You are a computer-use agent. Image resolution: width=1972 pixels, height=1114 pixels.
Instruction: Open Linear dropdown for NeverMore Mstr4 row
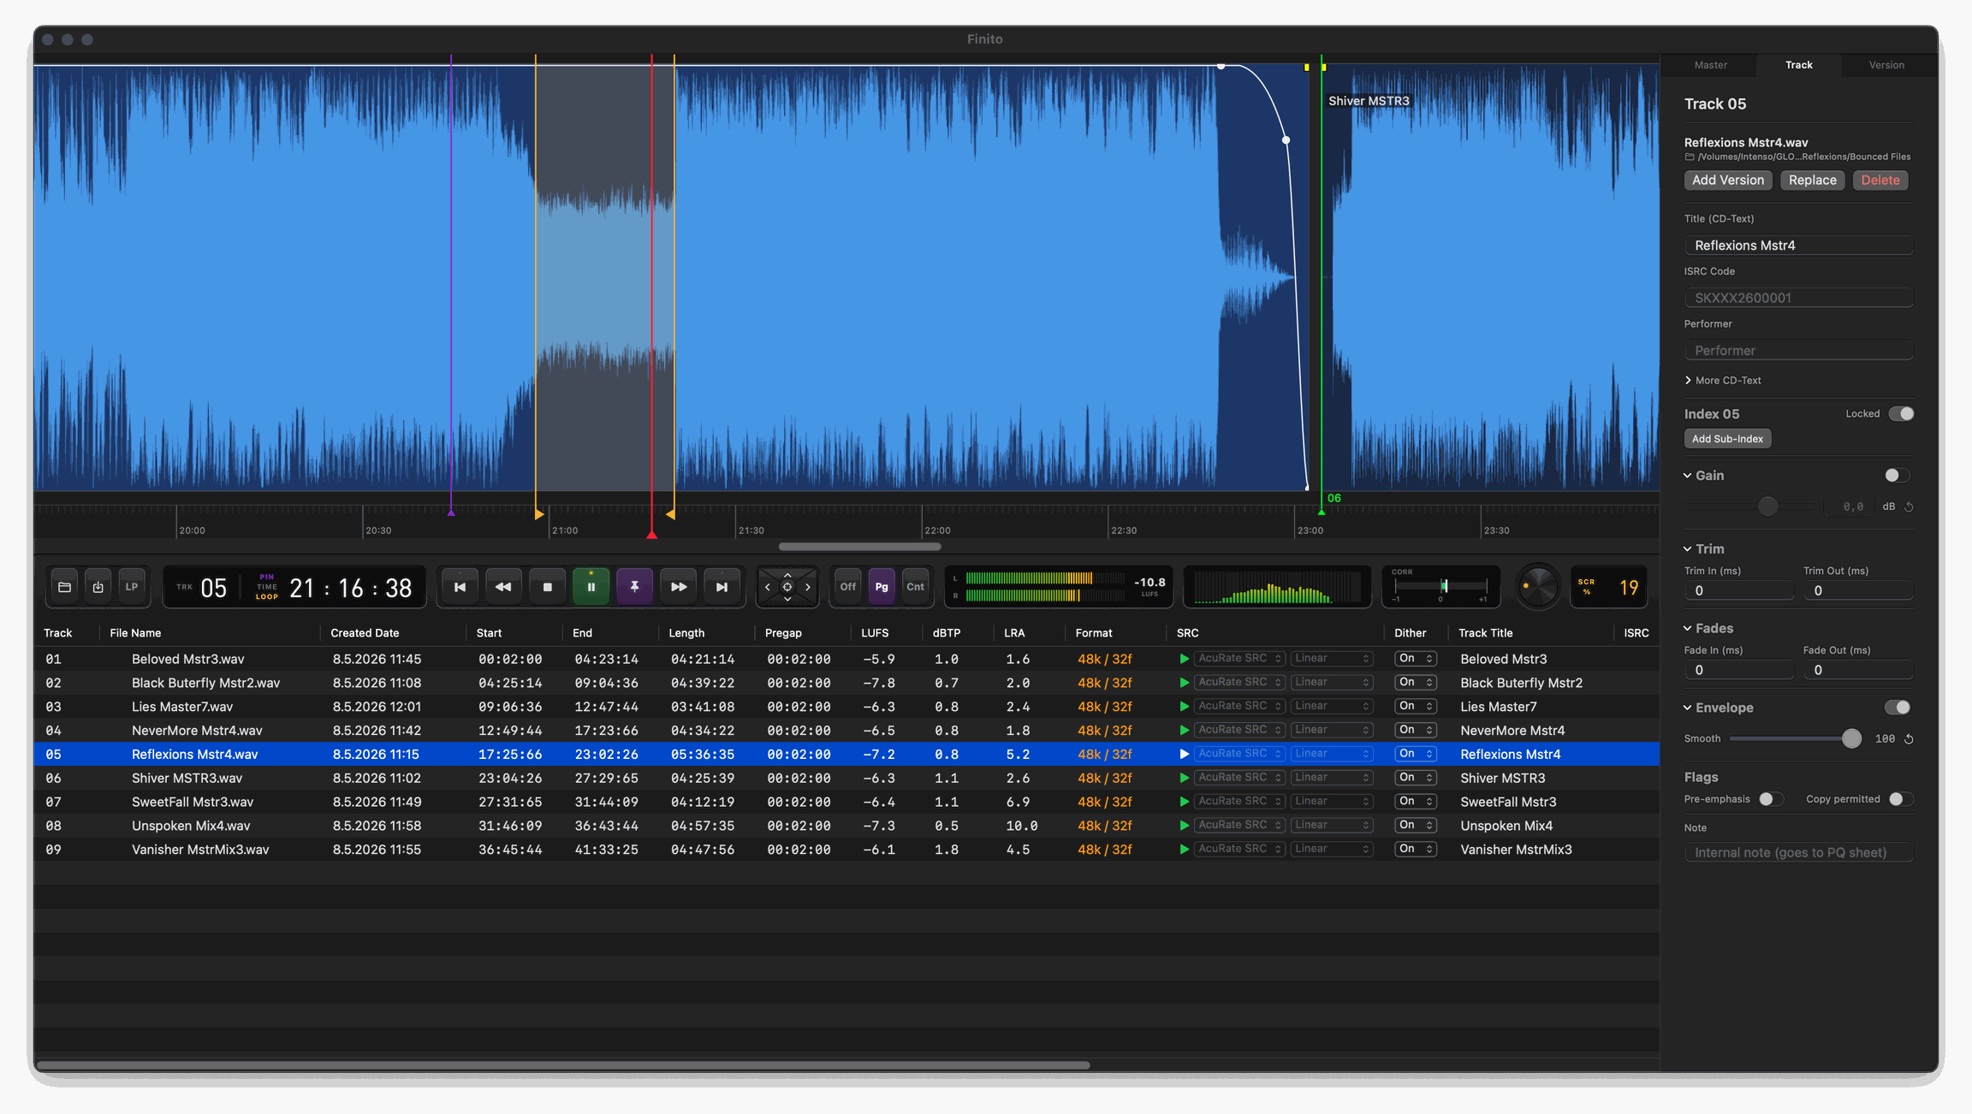click(x=1332, y=731)
